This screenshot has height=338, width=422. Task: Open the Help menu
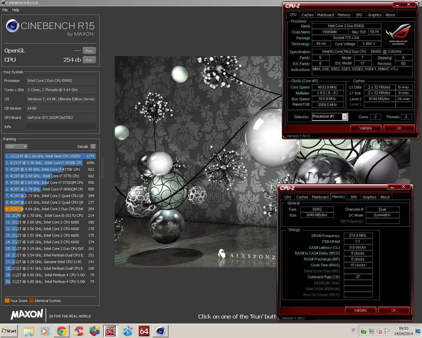point(16,10)
